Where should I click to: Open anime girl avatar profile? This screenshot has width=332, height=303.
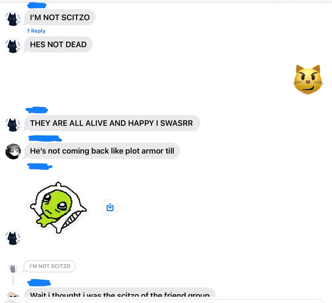click(x=13, y=151)
